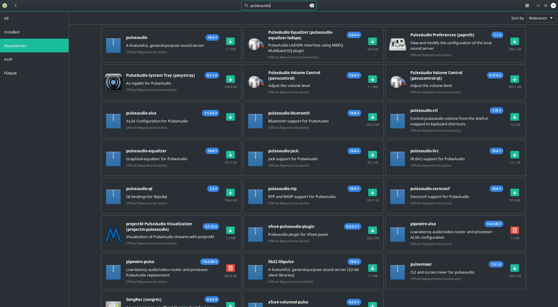Click the install arrow for pulseaudio package
The image size is (558, 307).
coord(230,41)
